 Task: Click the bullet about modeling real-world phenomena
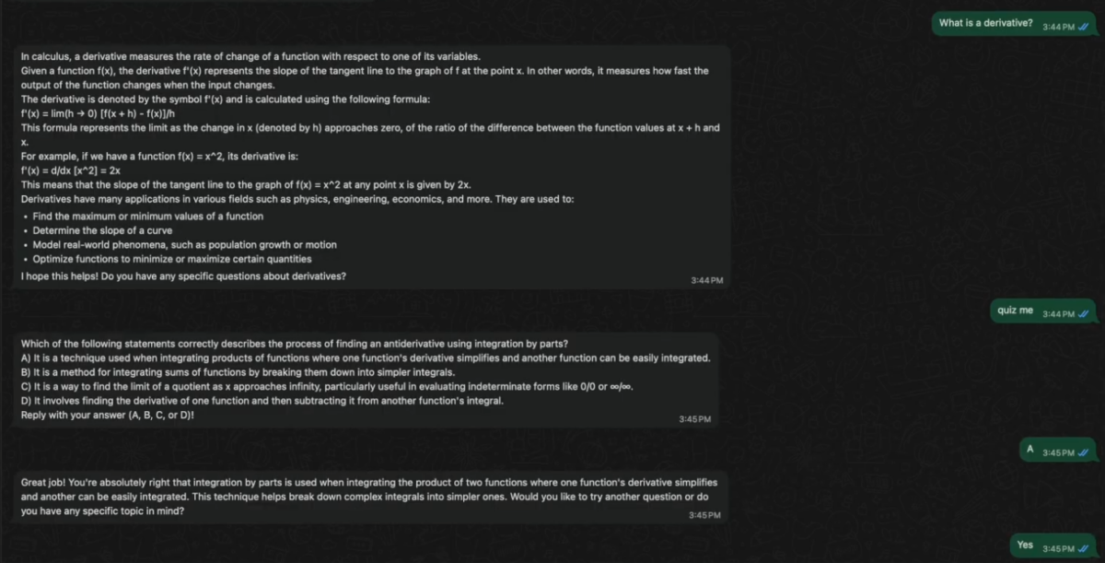[x=184, y=245]
